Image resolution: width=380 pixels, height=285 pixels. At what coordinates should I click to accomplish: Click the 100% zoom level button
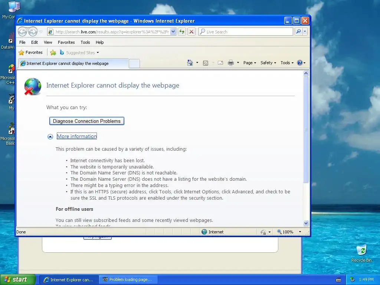pos(285,232)
